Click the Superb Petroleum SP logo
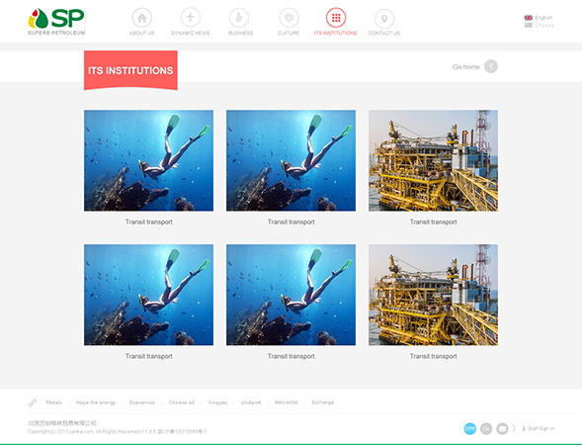 [x=56, y=22]
